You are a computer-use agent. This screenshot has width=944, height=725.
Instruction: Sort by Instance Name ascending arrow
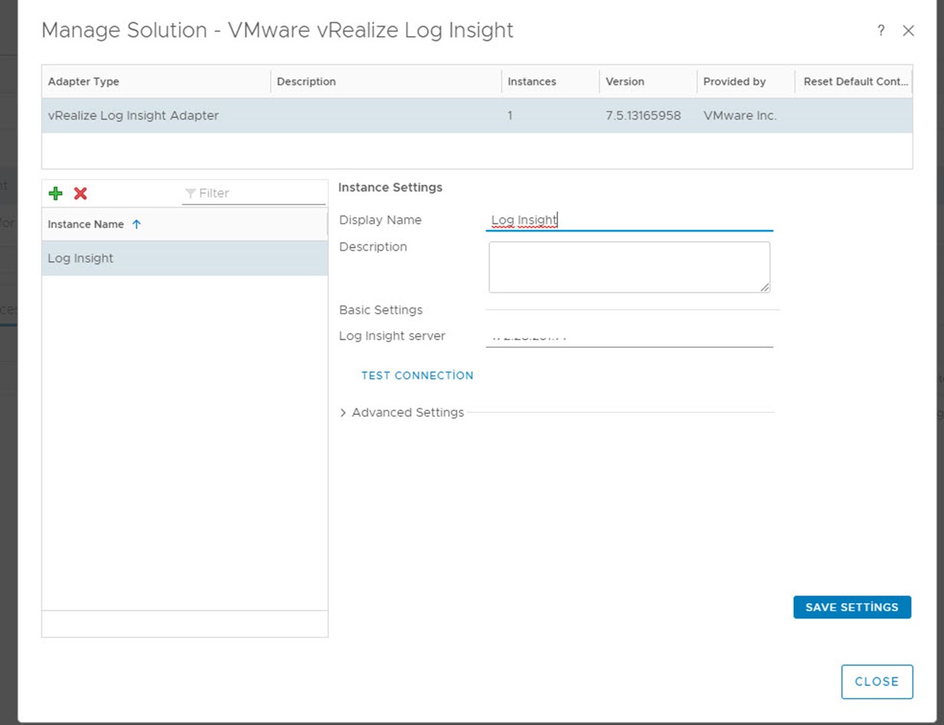[x=137, y=225]
